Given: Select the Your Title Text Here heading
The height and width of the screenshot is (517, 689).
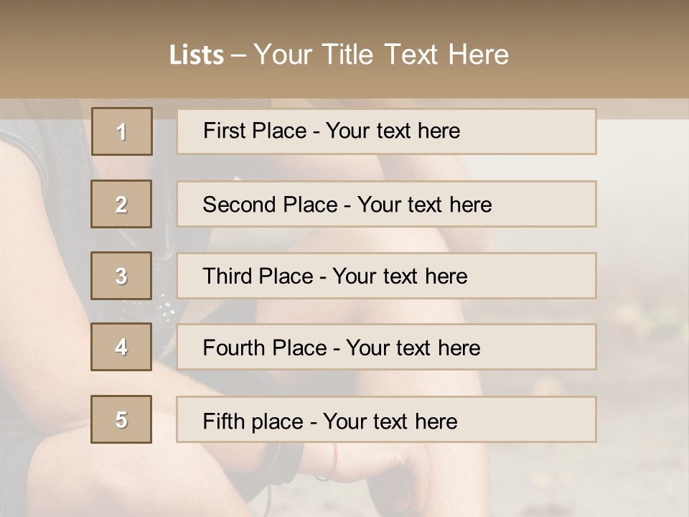Looking at the screenshot, I should [381, 55].
